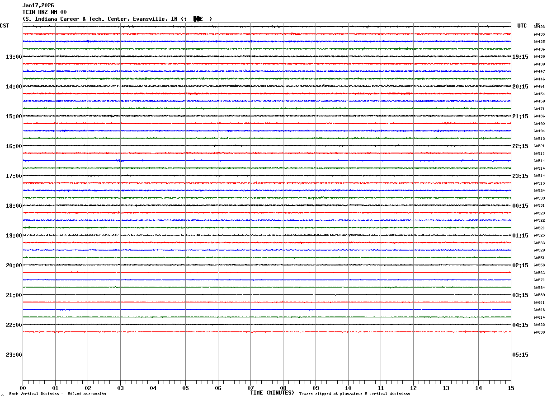This screenshot has width=547, height=400.
Task: Click the DC offset value 60512
Action: coord(539,139)
